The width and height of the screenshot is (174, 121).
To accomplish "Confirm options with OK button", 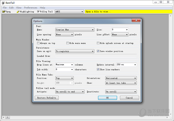I will [107, 98].
